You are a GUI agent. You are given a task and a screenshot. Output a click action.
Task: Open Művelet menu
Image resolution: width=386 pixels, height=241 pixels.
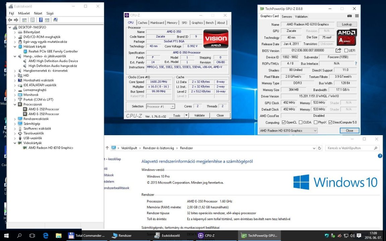24,13
